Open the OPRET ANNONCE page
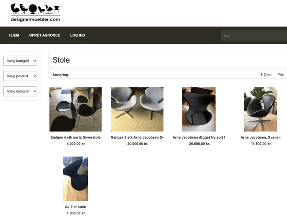Screen dimensions: 287x221 point(45,35)
